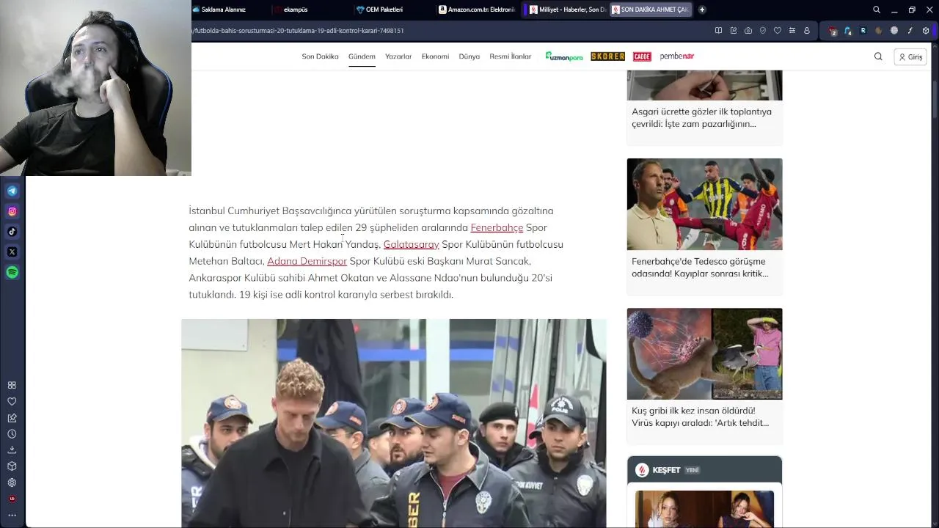
Task: Click the 'f' script extension icon
Action: (x=910, y=31)
